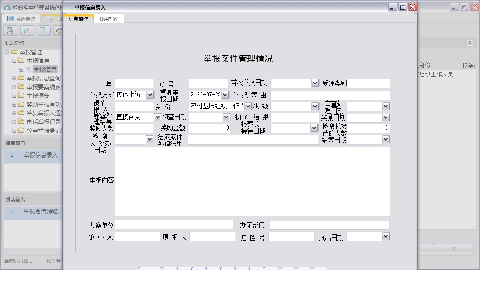Collapse the 信息管理 panel with the chevron
The height and width of the screenshot is (286, 480).
470,43
